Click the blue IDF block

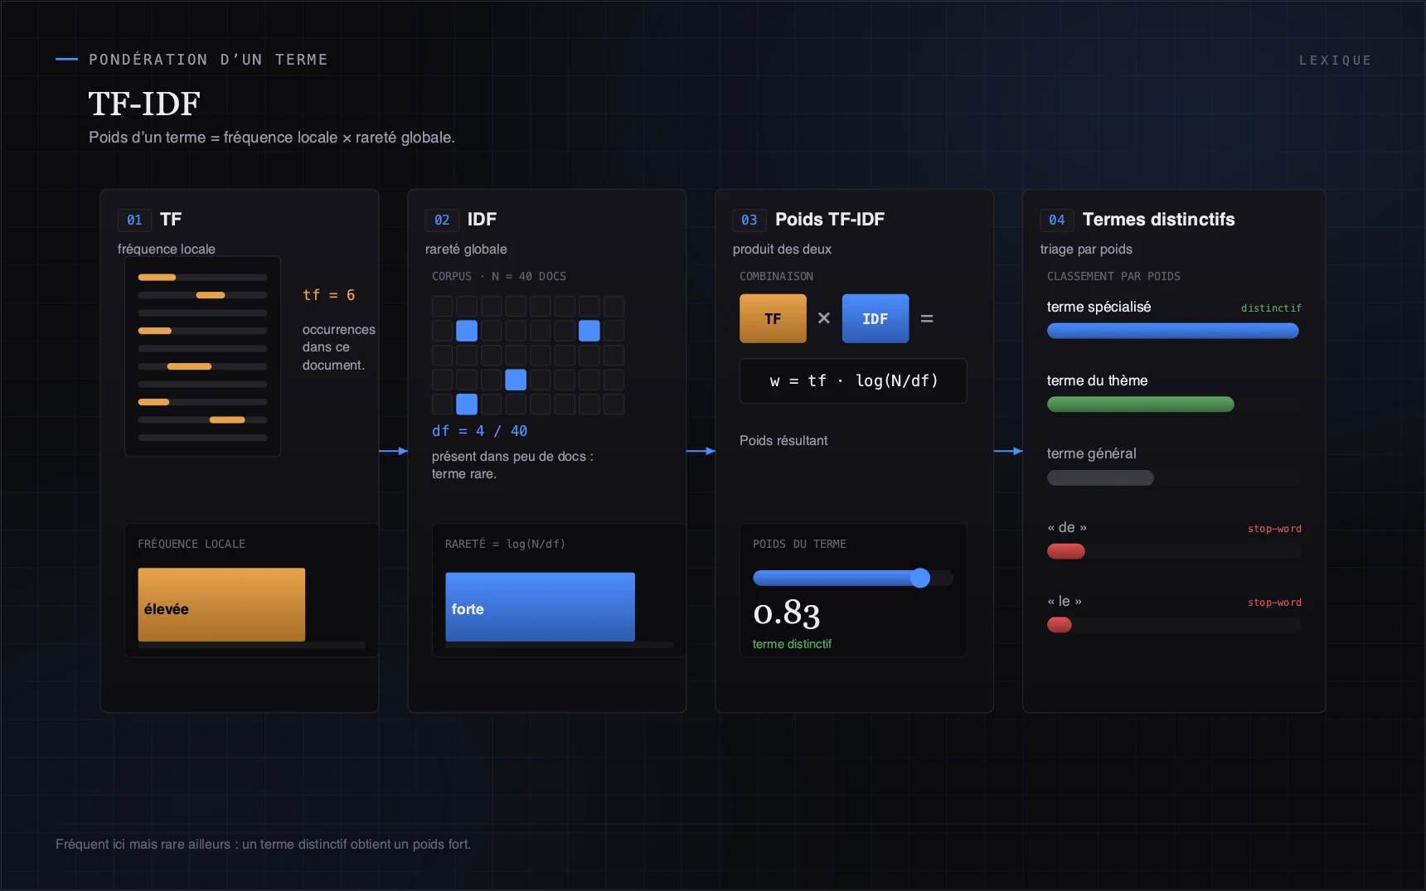pos(875,318)
